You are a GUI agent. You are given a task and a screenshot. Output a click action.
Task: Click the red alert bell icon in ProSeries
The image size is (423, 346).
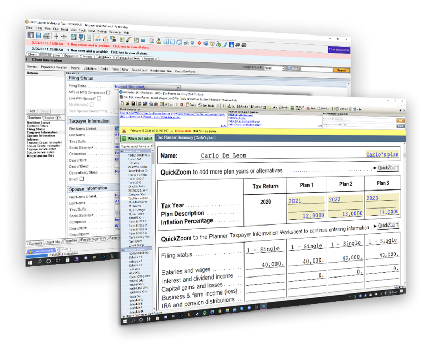pos(124,131)
